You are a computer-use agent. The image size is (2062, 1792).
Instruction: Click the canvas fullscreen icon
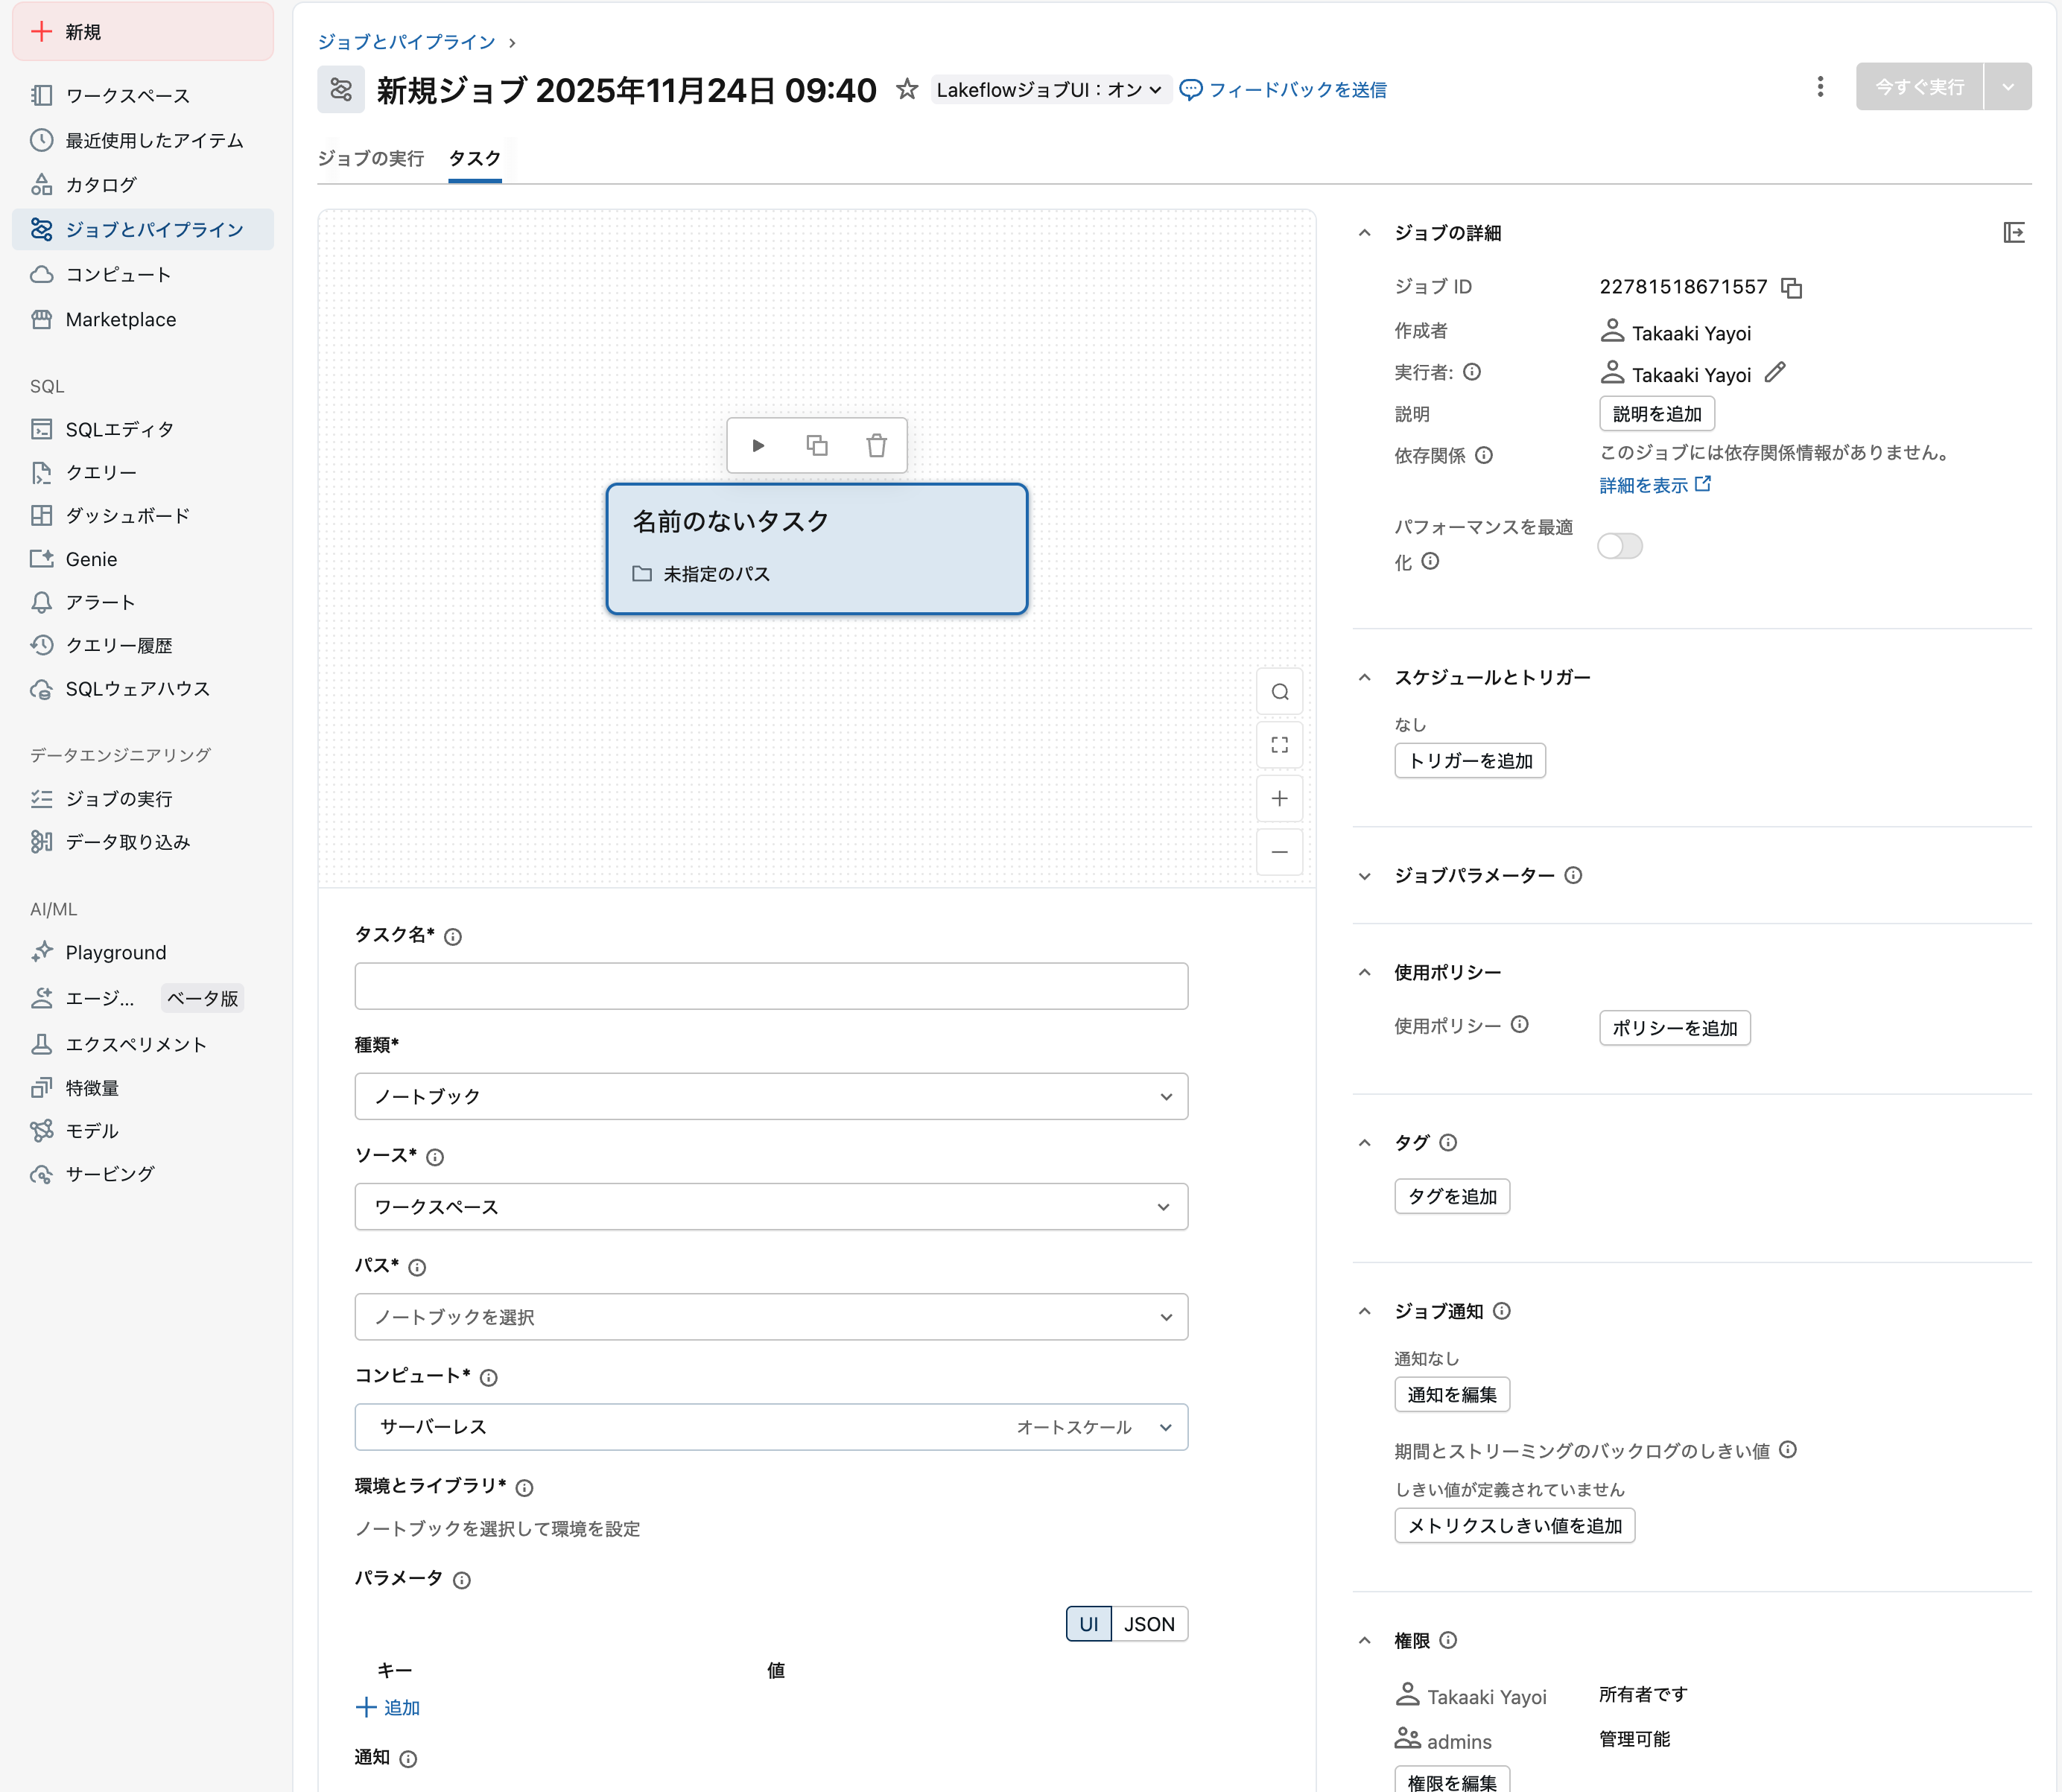(1280, 744)
